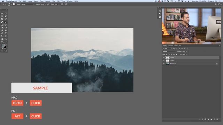Hide the top Layer 2 visibility eye
This screenshot has height=125, width=223.
point(164,58)
